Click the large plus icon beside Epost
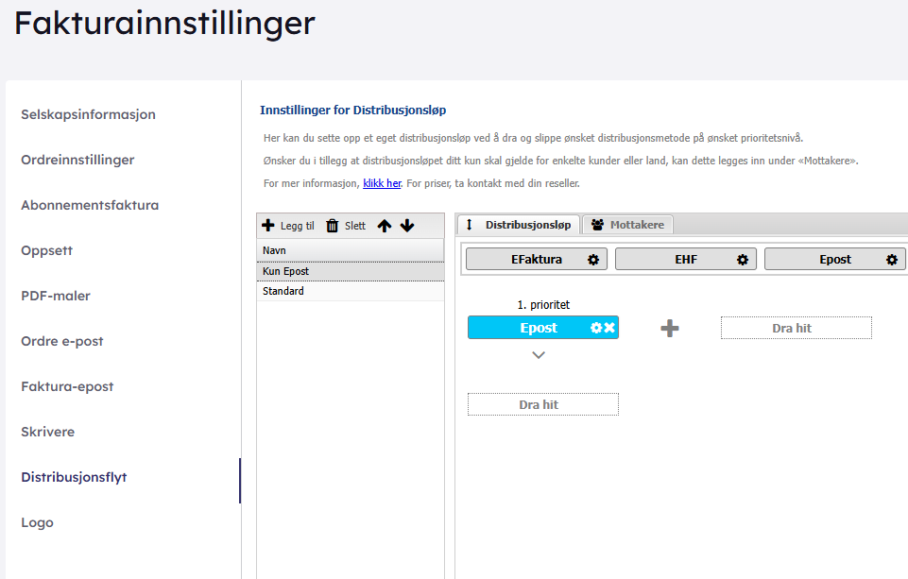This screenshot has height=579, width=908. [670, 328]
